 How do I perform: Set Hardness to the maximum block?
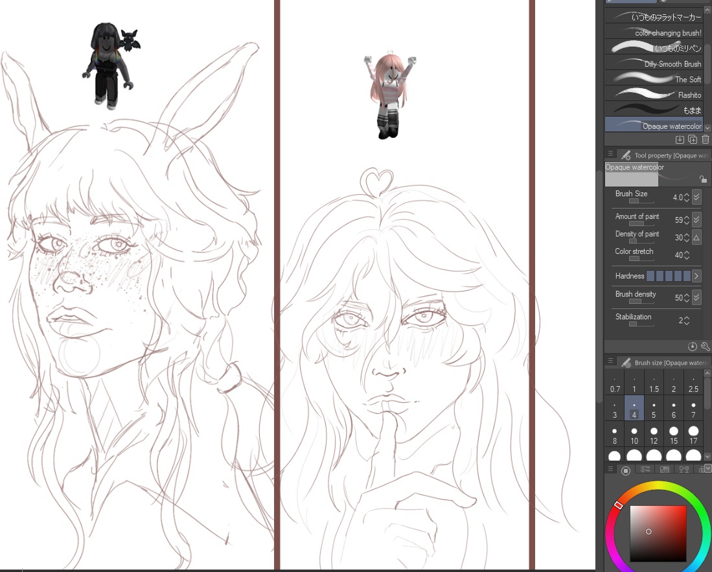687,275
